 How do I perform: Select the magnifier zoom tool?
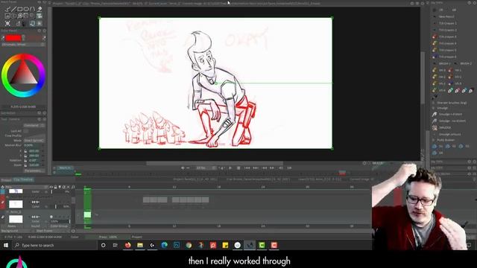(x=20, y=16)
